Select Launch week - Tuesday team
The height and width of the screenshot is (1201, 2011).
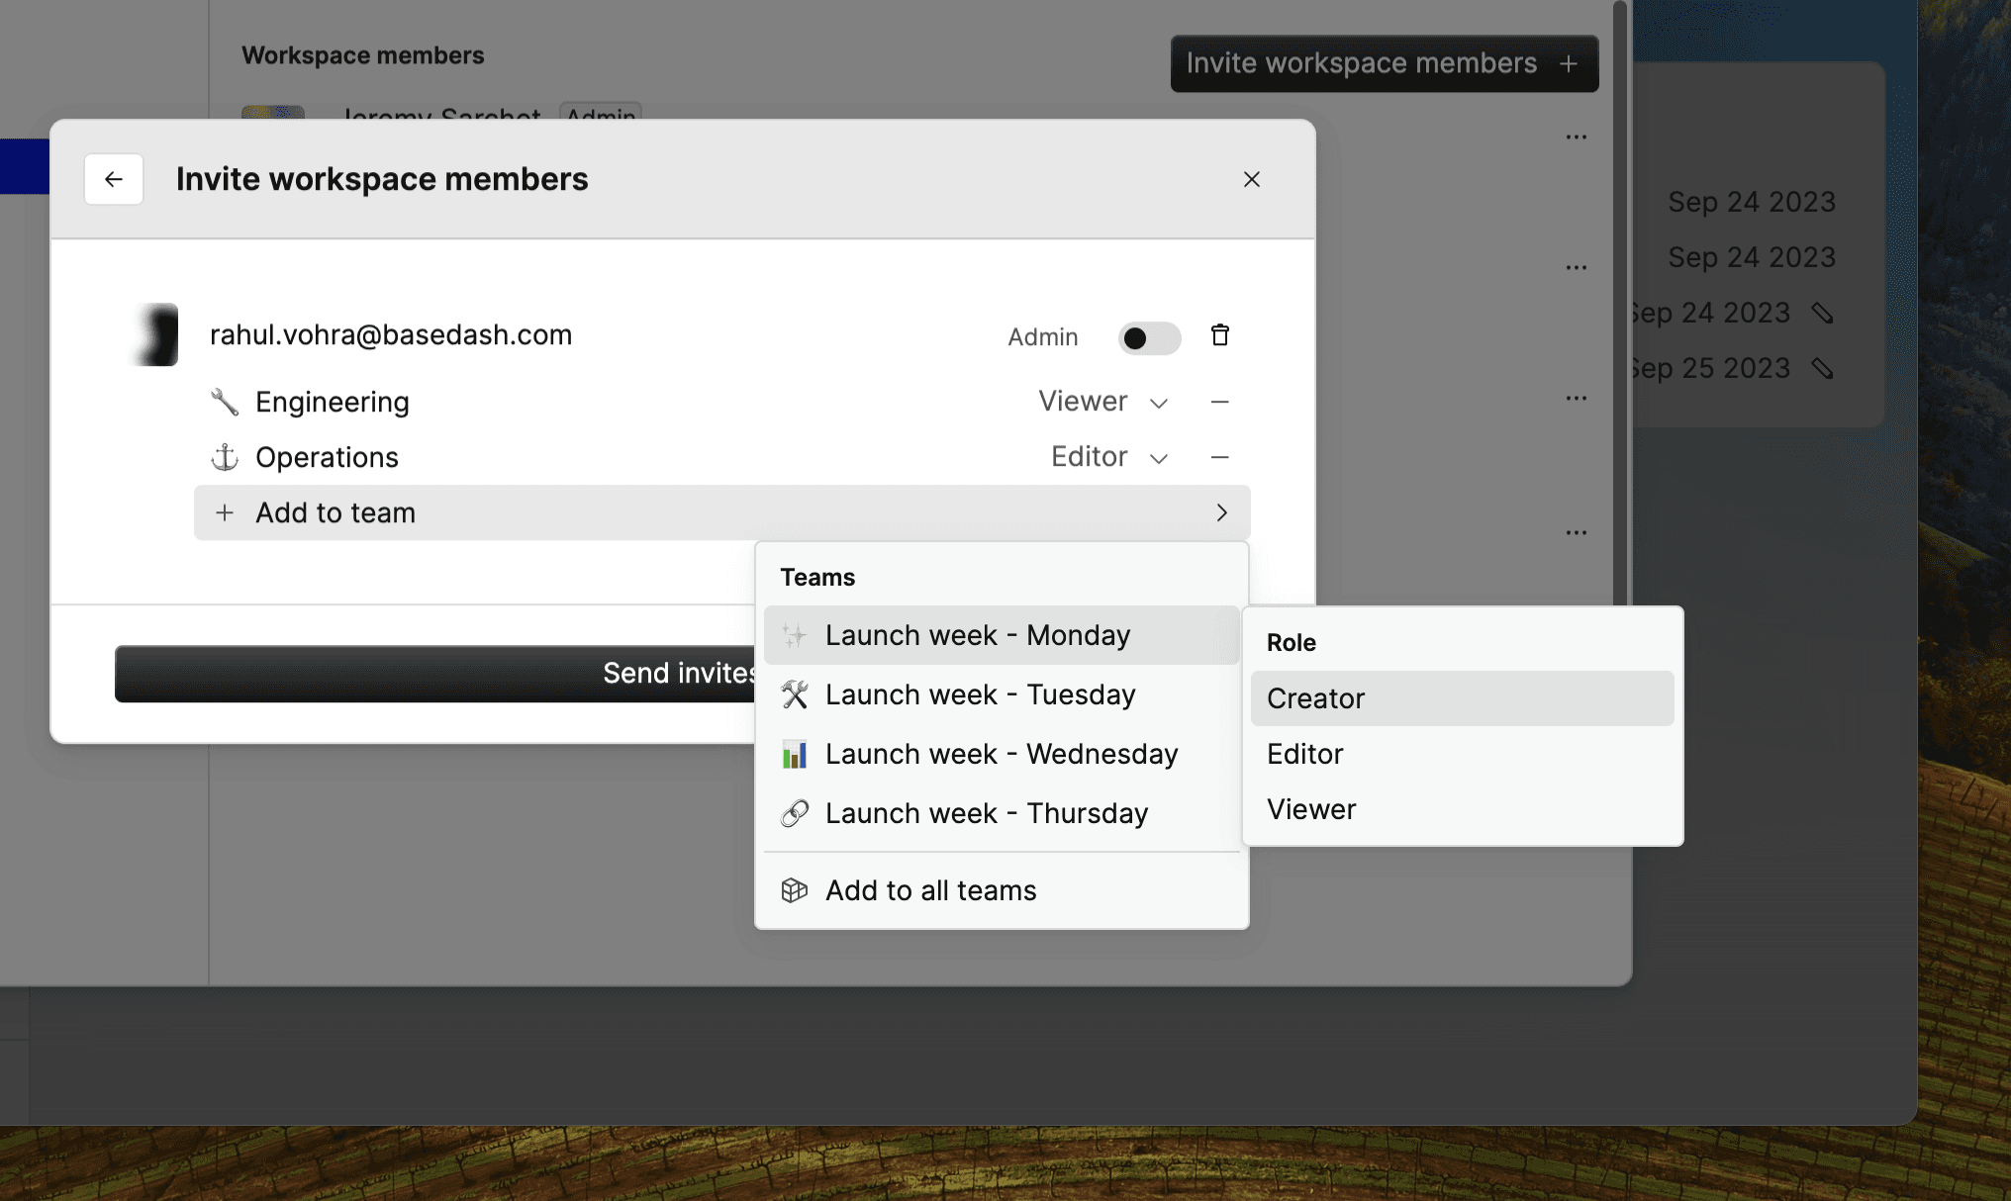(980, 694)
